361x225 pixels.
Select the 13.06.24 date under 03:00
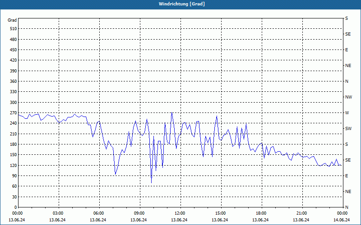57,220
